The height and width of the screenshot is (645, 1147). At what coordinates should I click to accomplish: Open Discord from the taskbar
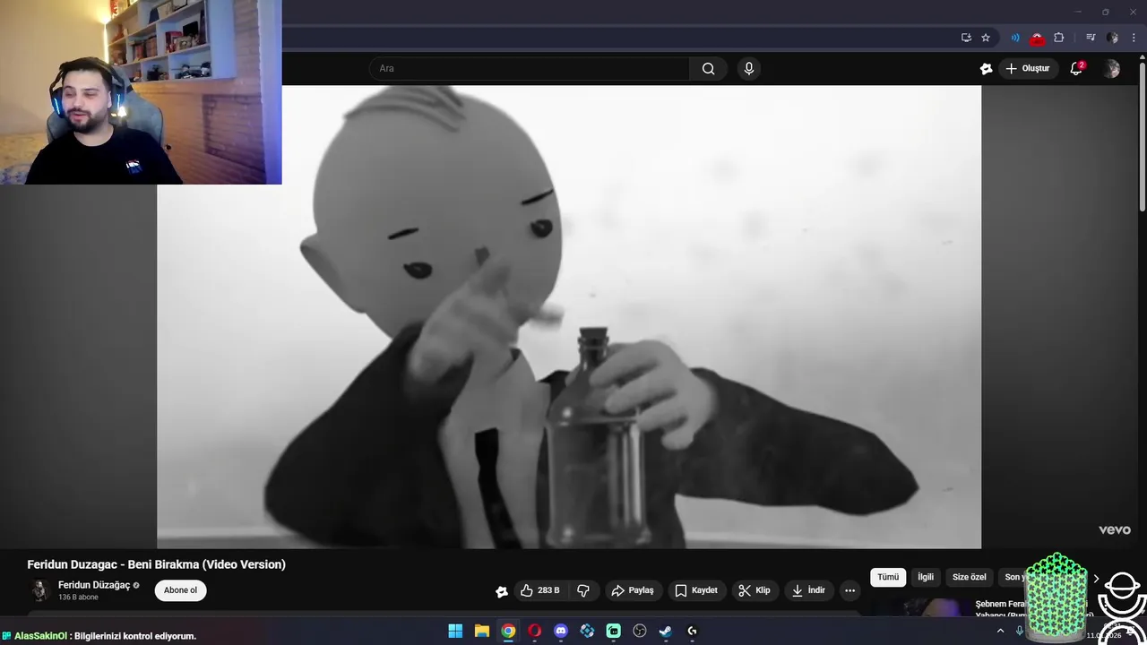click(561, 631)
